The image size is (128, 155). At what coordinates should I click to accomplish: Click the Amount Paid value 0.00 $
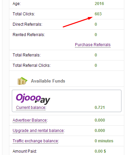100,151
